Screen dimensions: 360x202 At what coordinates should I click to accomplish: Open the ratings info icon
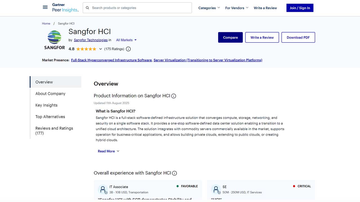point(128,49)
